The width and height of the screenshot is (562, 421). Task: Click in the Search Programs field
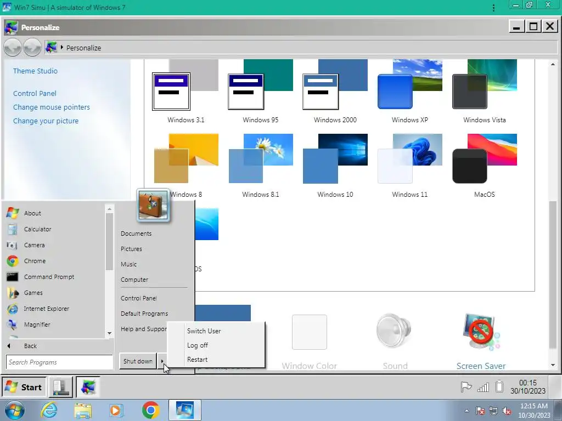pos(59,362)
